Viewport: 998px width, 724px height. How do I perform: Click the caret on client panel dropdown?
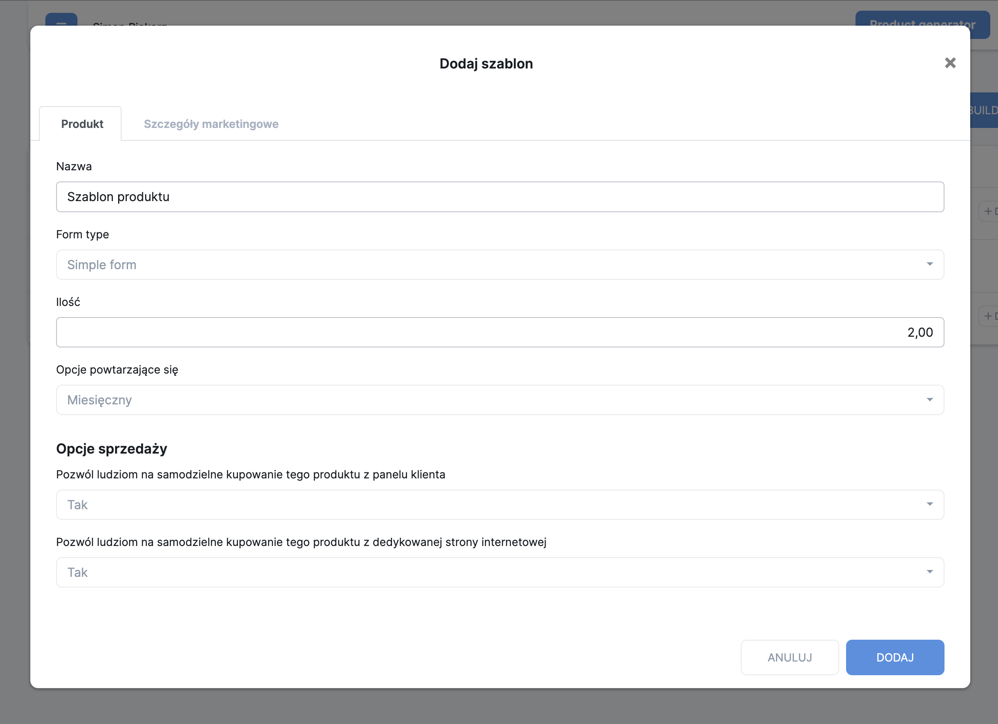pyautogui.click(x=930, y=504)
